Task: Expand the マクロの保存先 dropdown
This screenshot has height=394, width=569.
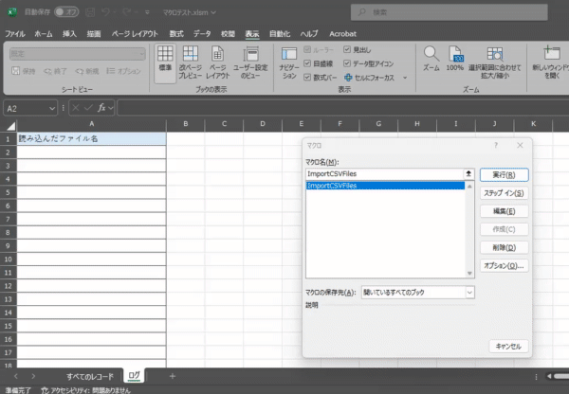Action: click(468, 293)
